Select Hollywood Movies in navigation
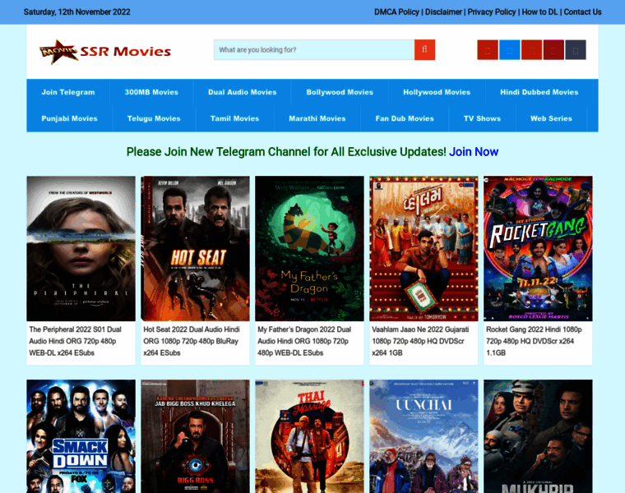Image resolution: width=625 pixels, height=493 pixels. (x=437, y=92)
